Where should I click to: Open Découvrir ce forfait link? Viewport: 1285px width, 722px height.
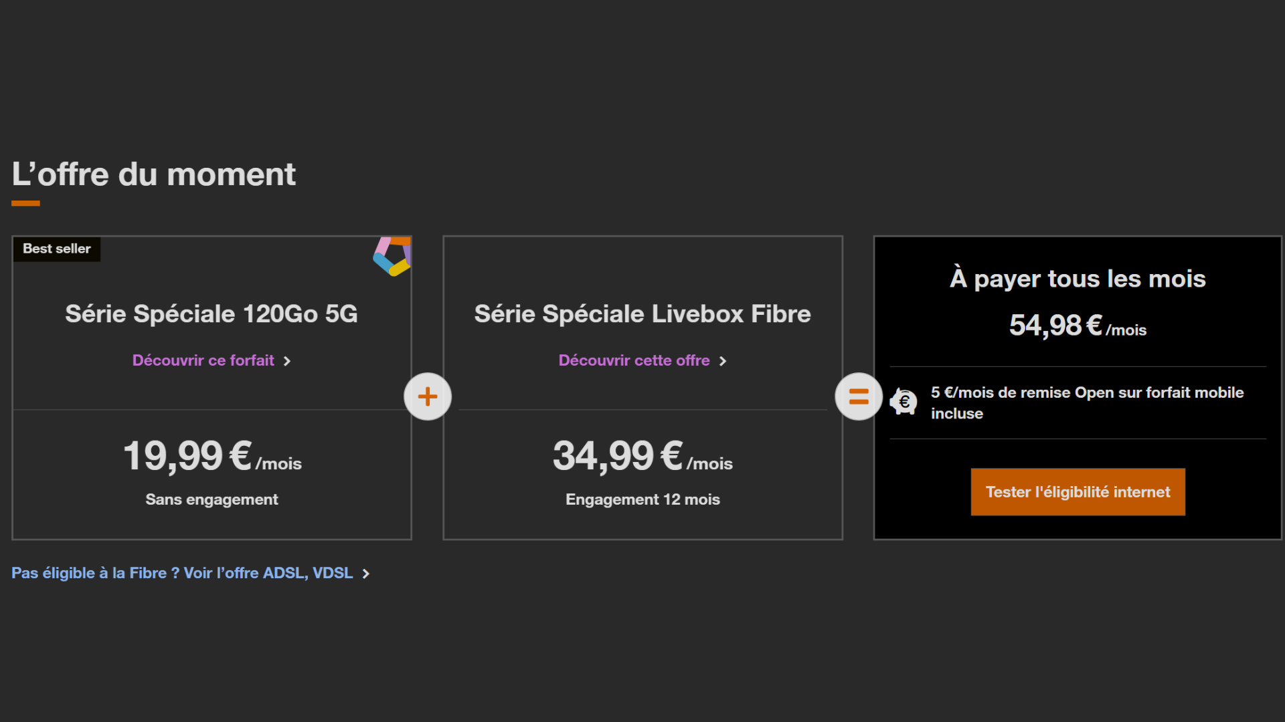pos(203,360)
